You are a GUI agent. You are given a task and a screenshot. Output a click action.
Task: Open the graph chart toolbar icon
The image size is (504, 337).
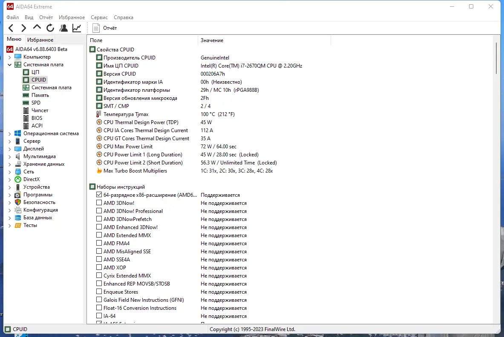coord(77,28)
